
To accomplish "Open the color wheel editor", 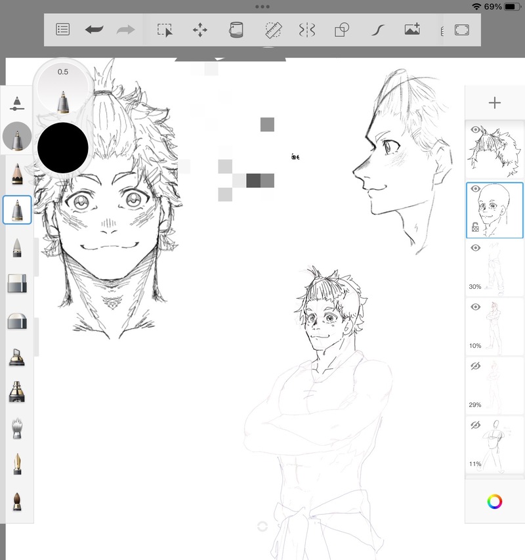I will coord(495,502).
